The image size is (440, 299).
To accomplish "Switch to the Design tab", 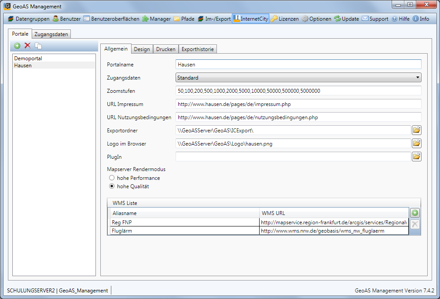I will pos(142,49).
